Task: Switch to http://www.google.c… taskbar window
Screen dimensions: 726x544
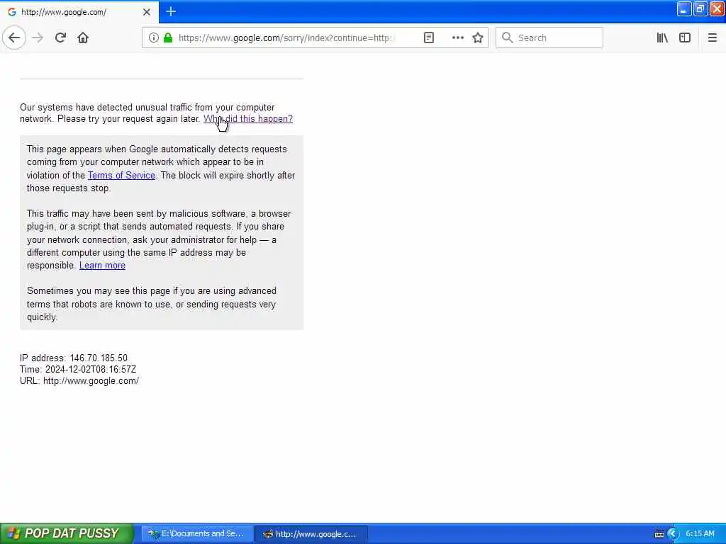Action: point(311,534)
